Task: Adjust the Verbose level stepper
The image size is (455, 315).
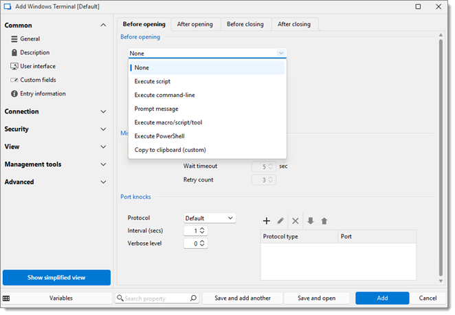Action: click(x=202, y=243)
